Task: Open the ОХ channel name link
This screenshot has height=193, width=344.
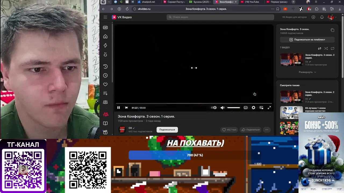Action: pos(130,128)
